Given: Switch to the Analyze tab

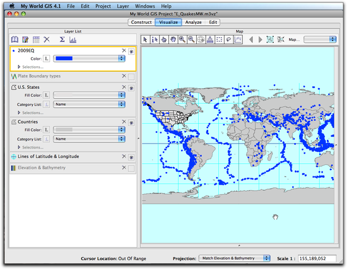Looking at the screenshot, I should pos(194,22).
